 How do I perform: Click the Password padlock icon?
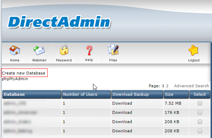[64, 50]
